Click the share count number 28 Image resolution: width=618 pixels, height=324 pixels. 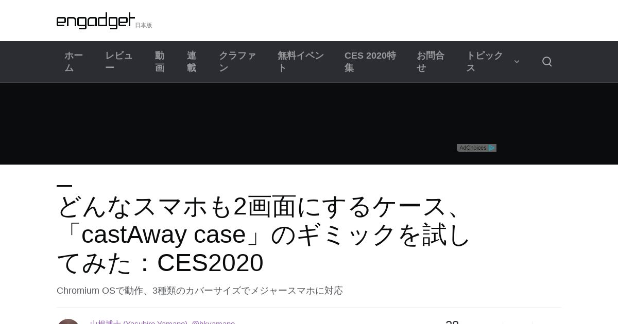point(452,322)
